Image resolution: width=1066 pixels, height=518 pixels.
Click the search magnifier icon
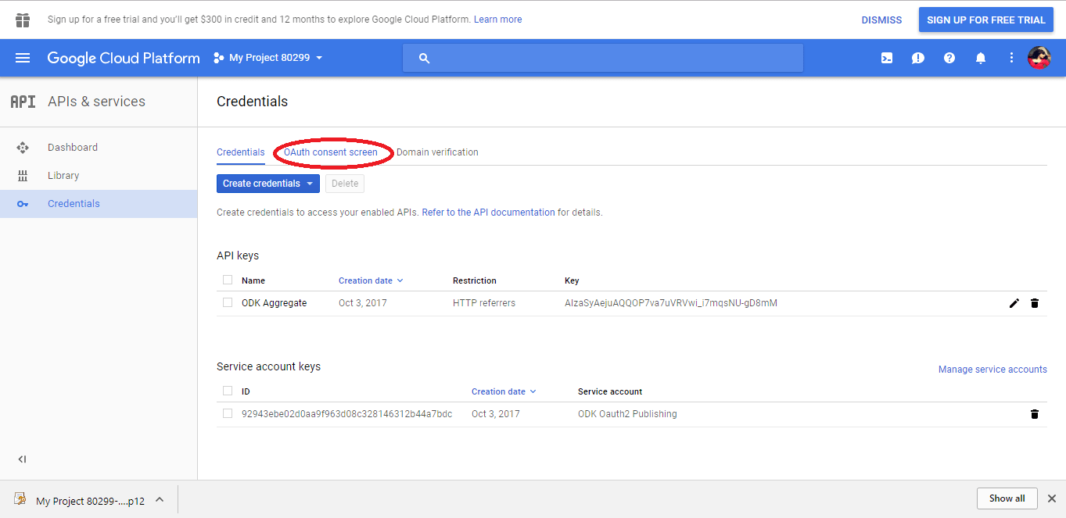[x=425, y=58]
